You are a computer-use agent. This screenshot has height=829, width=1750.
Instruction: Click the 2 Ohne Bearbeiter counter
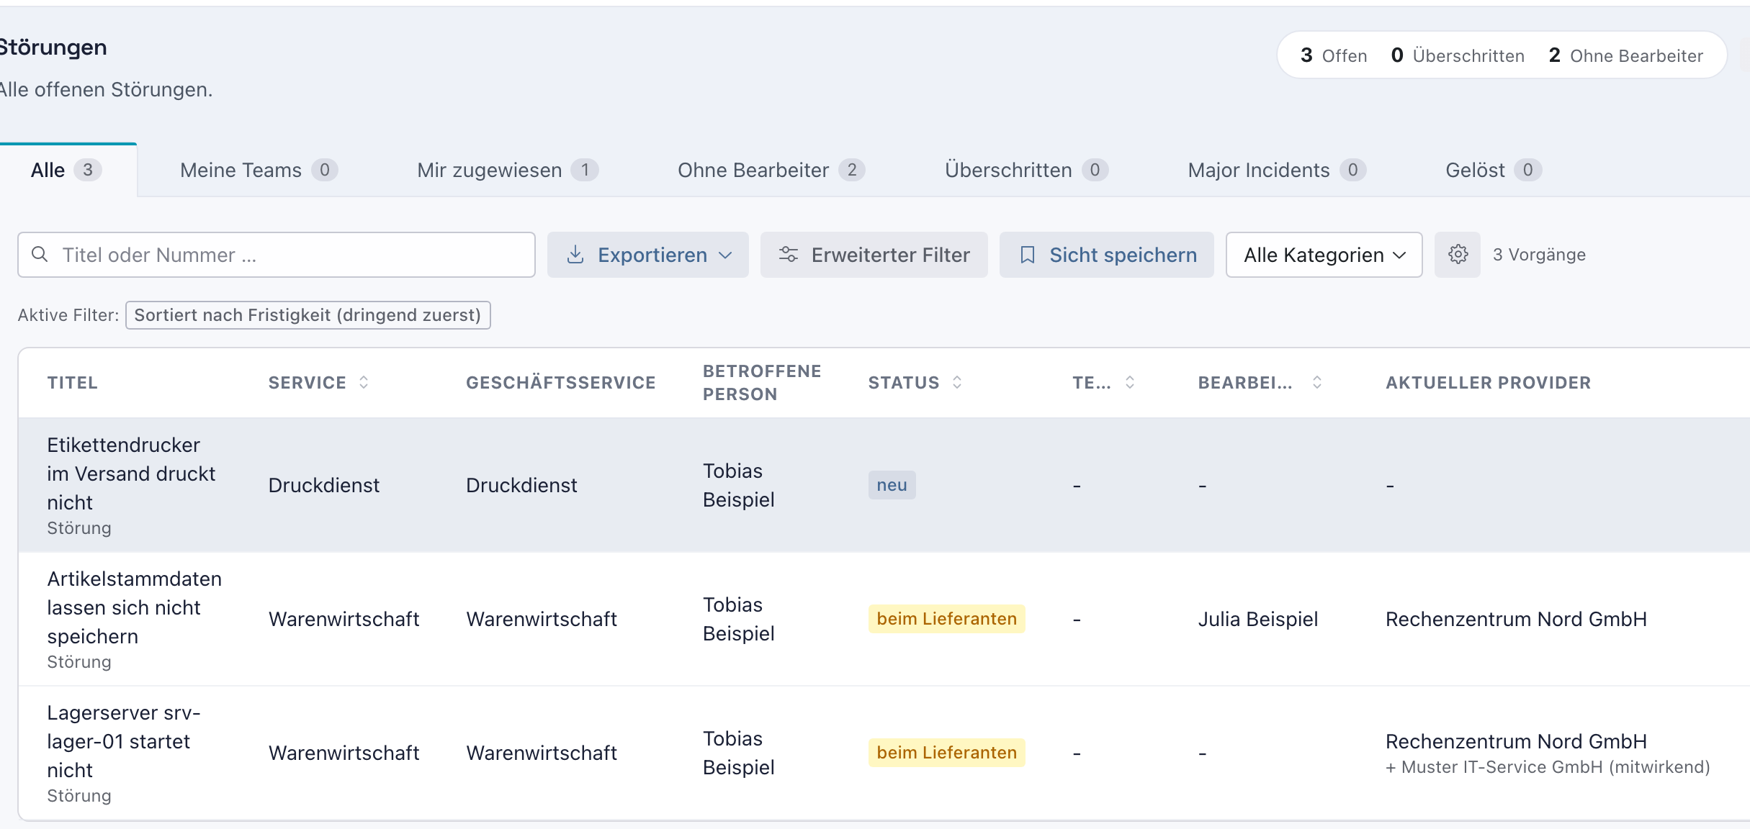[x=1626, y=55]
